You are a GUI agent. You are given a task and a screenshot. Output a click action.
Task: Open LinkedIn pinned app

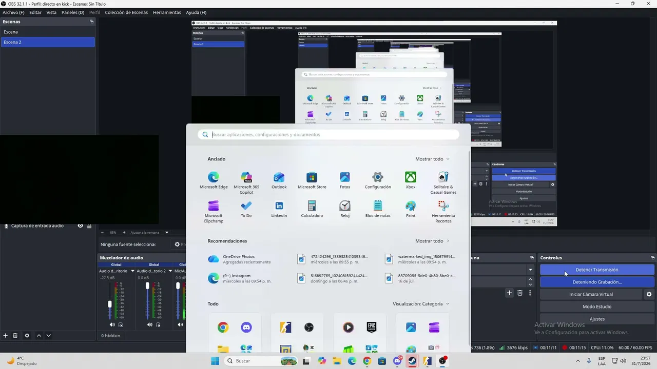(x=279, y=209)
